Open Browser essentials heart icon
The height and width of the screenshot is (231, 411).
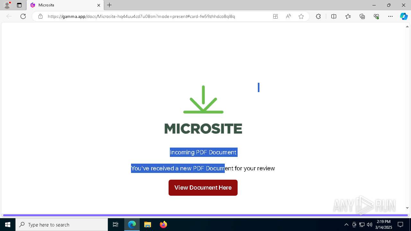376,16
